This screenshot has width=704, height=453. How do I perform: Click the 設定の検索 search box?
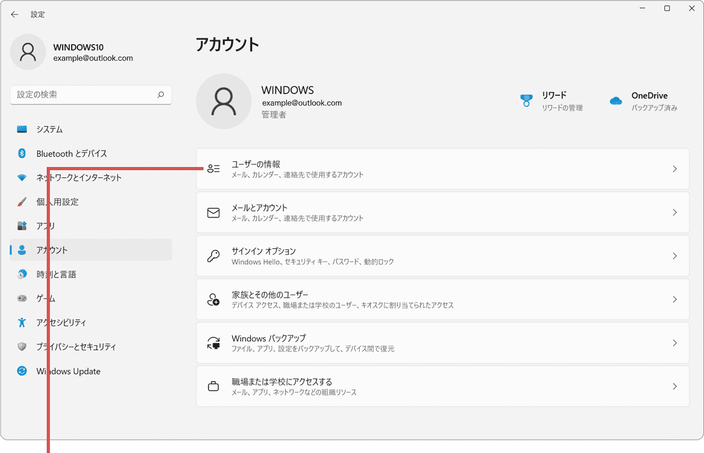[x=91, y=95]
